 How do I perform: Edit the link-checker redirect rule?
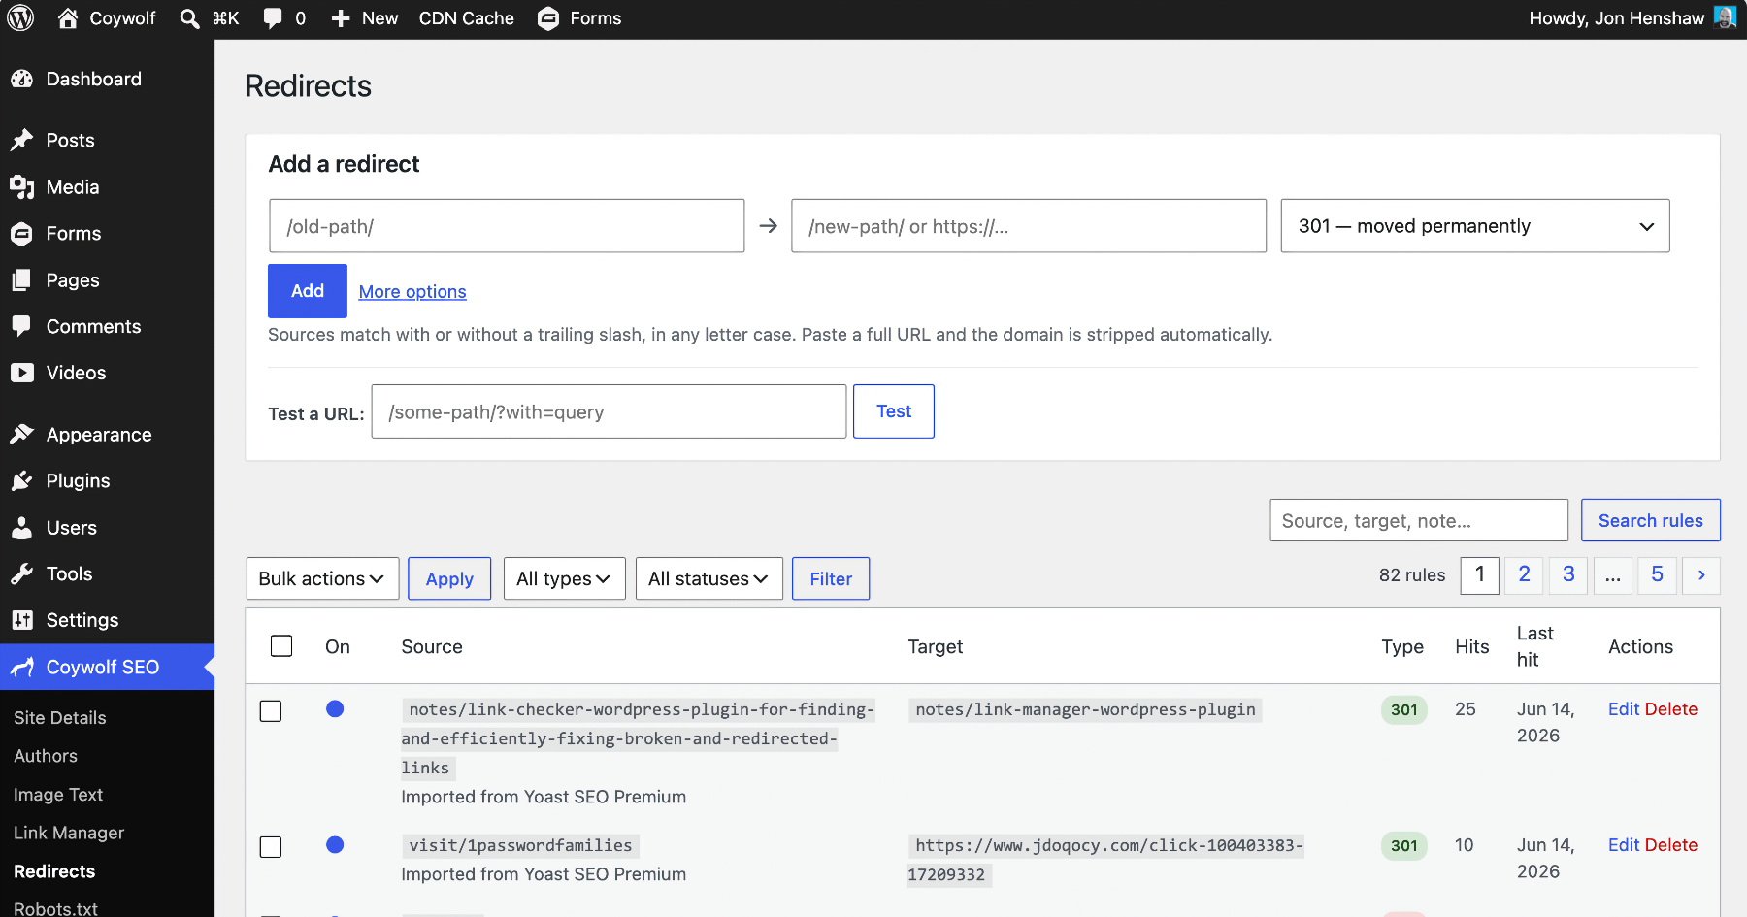point(1624,709)
